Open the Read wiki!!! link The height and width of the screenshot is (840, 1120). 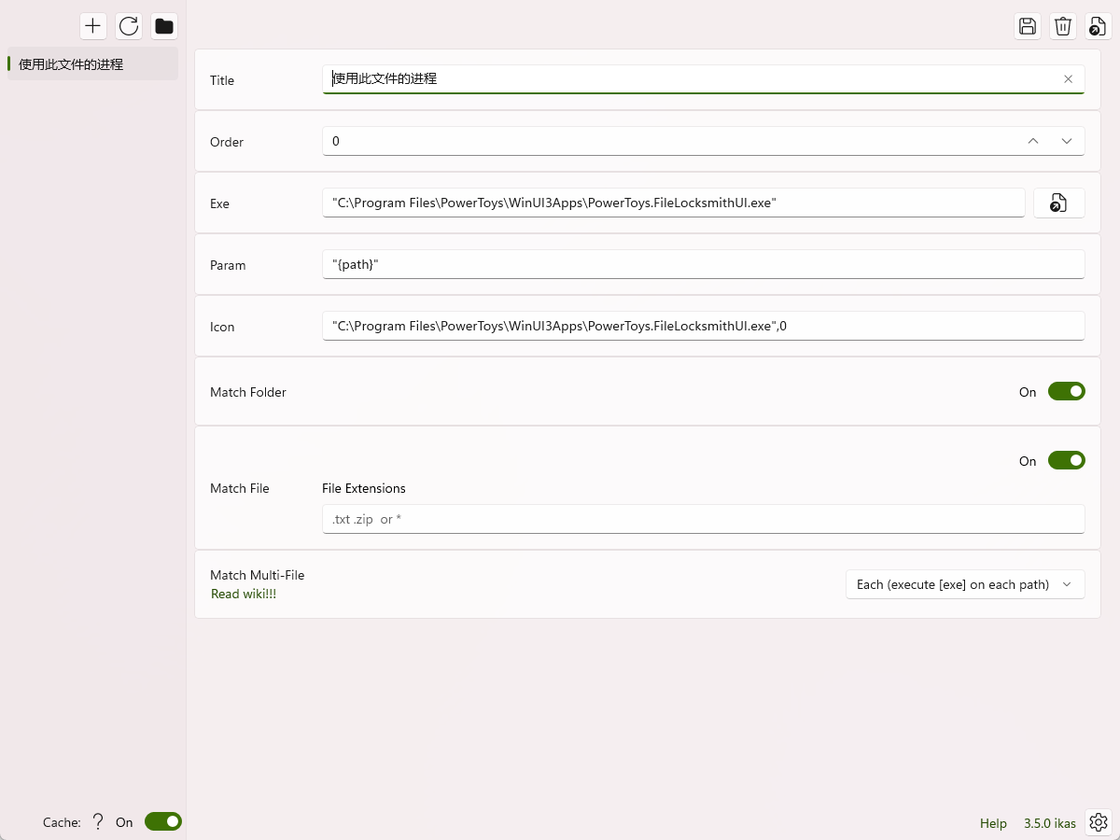(244, 594)
